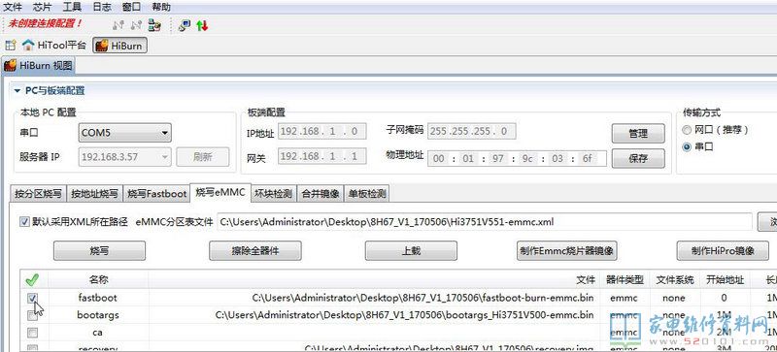This screenshot has width=777, height=352.
Task: Click the 烧写 button
Action: 99,250
